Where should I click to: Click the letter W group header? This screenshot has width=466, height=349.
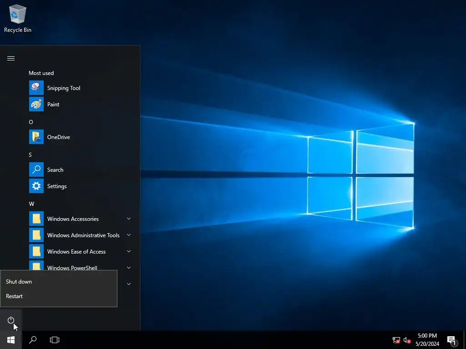(x=31, y=204)
